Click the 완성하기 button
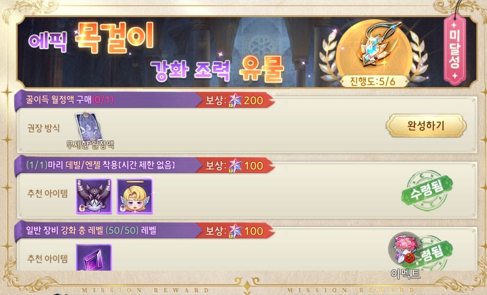This screenshot has width=487, height=295. (x=426, y=125)
